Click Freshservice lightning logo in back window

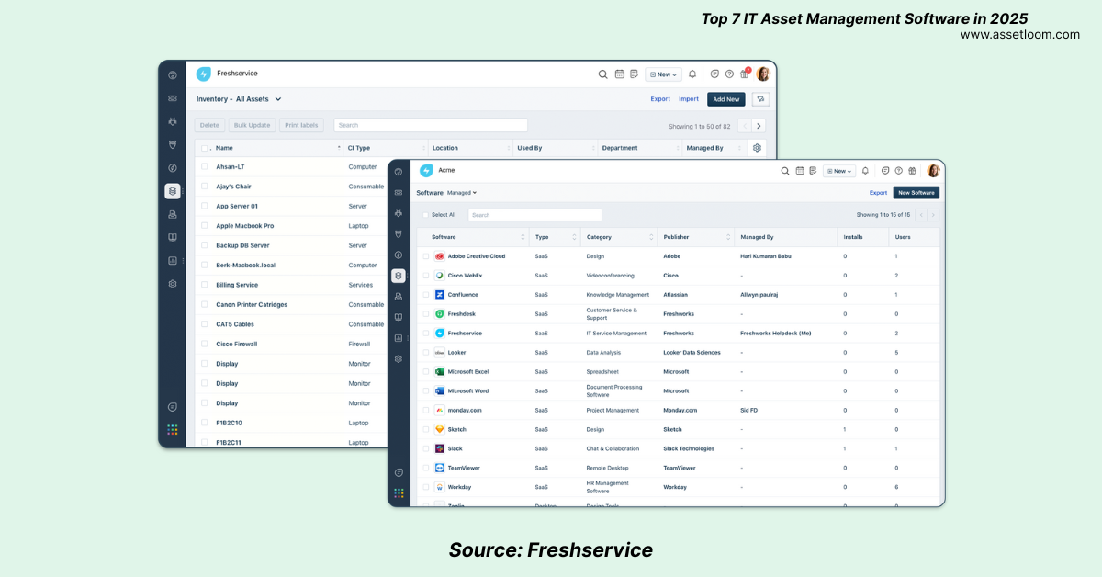(204, 74)
